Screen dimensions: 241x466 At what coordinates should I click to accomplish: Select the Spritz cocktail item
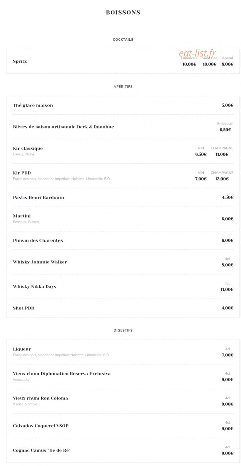point(20,61)
